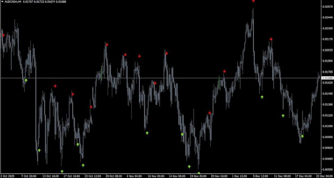Image resolution: width=334 pixels, height=178 pixels.
Task: Select the red sell arrow on the 14 Nov peak near 0.92035
Action: 167,53
